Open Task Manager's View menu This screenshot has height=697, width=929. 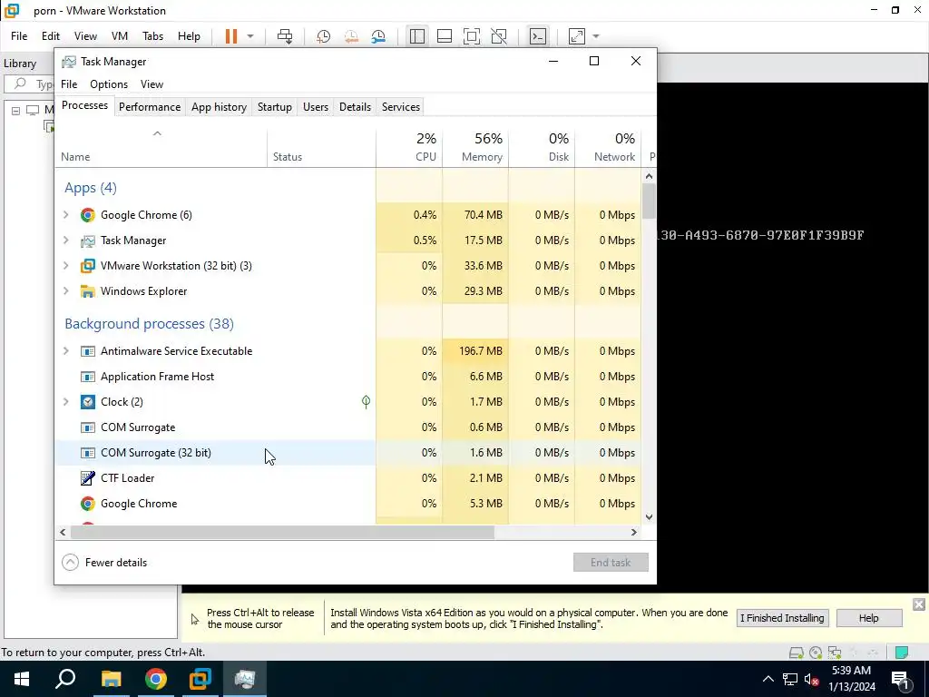click(x=152, y=84)
